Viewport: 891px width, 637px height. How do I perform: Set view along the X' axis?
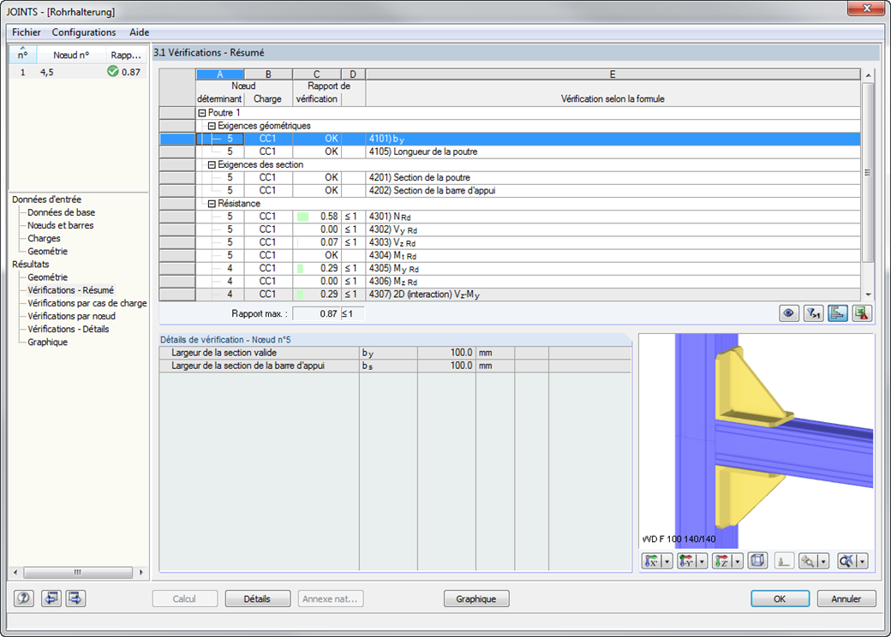(x=651, y=562)
